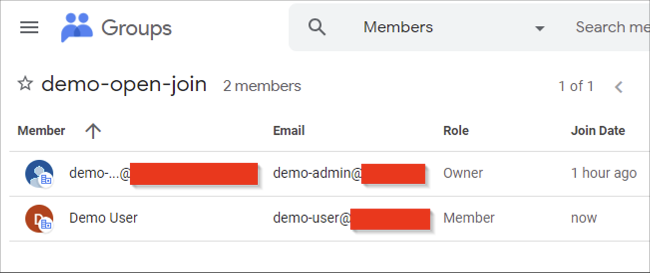
Task: Click the '1 of 1' page indicator
Action: [x=576, y=86]
